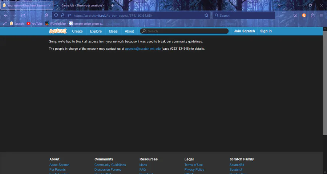Open the Scratch bookmark

pyautogui.click(x=17, y=24)
